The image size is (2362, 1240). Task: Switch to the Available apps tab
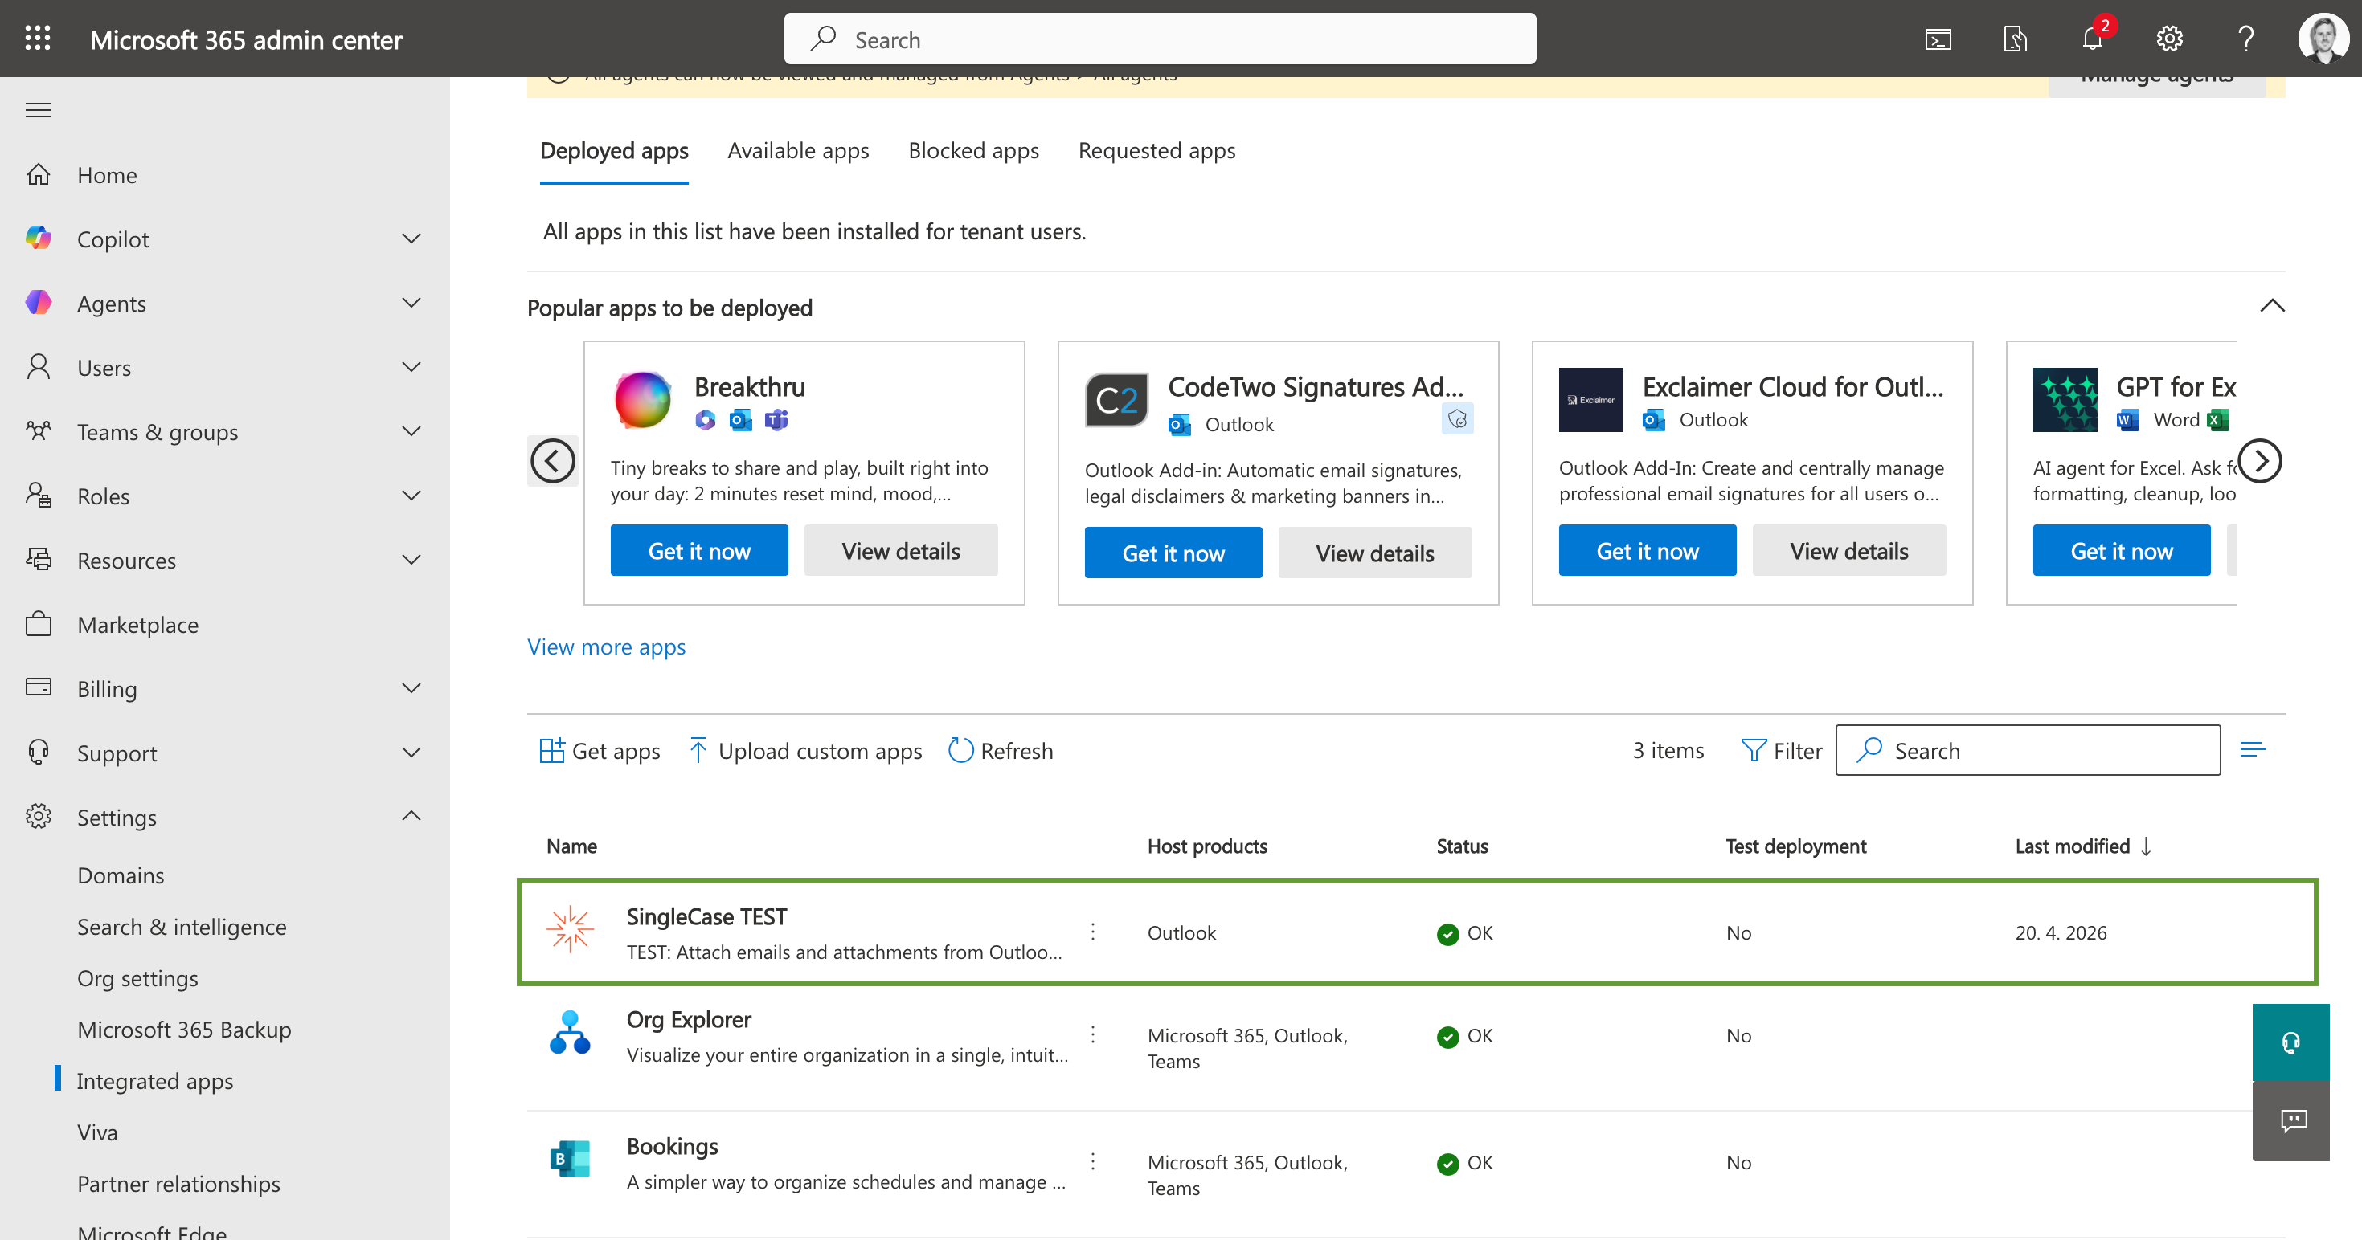pyautogui.click(x=798, y=150)
